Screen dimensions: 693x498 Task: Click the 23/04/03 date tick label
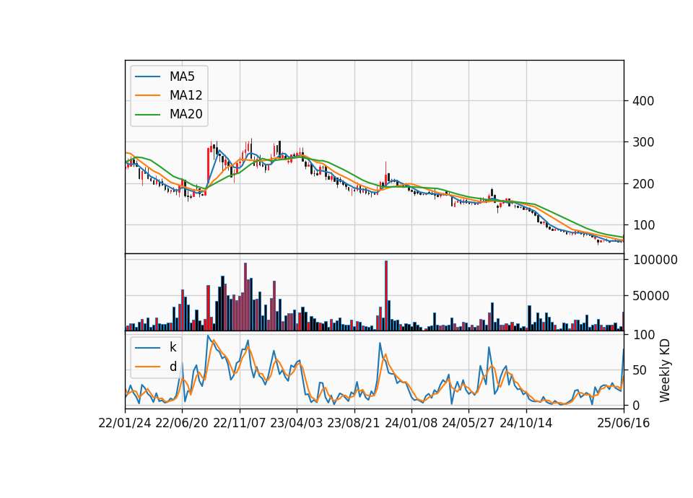point(297,424)
